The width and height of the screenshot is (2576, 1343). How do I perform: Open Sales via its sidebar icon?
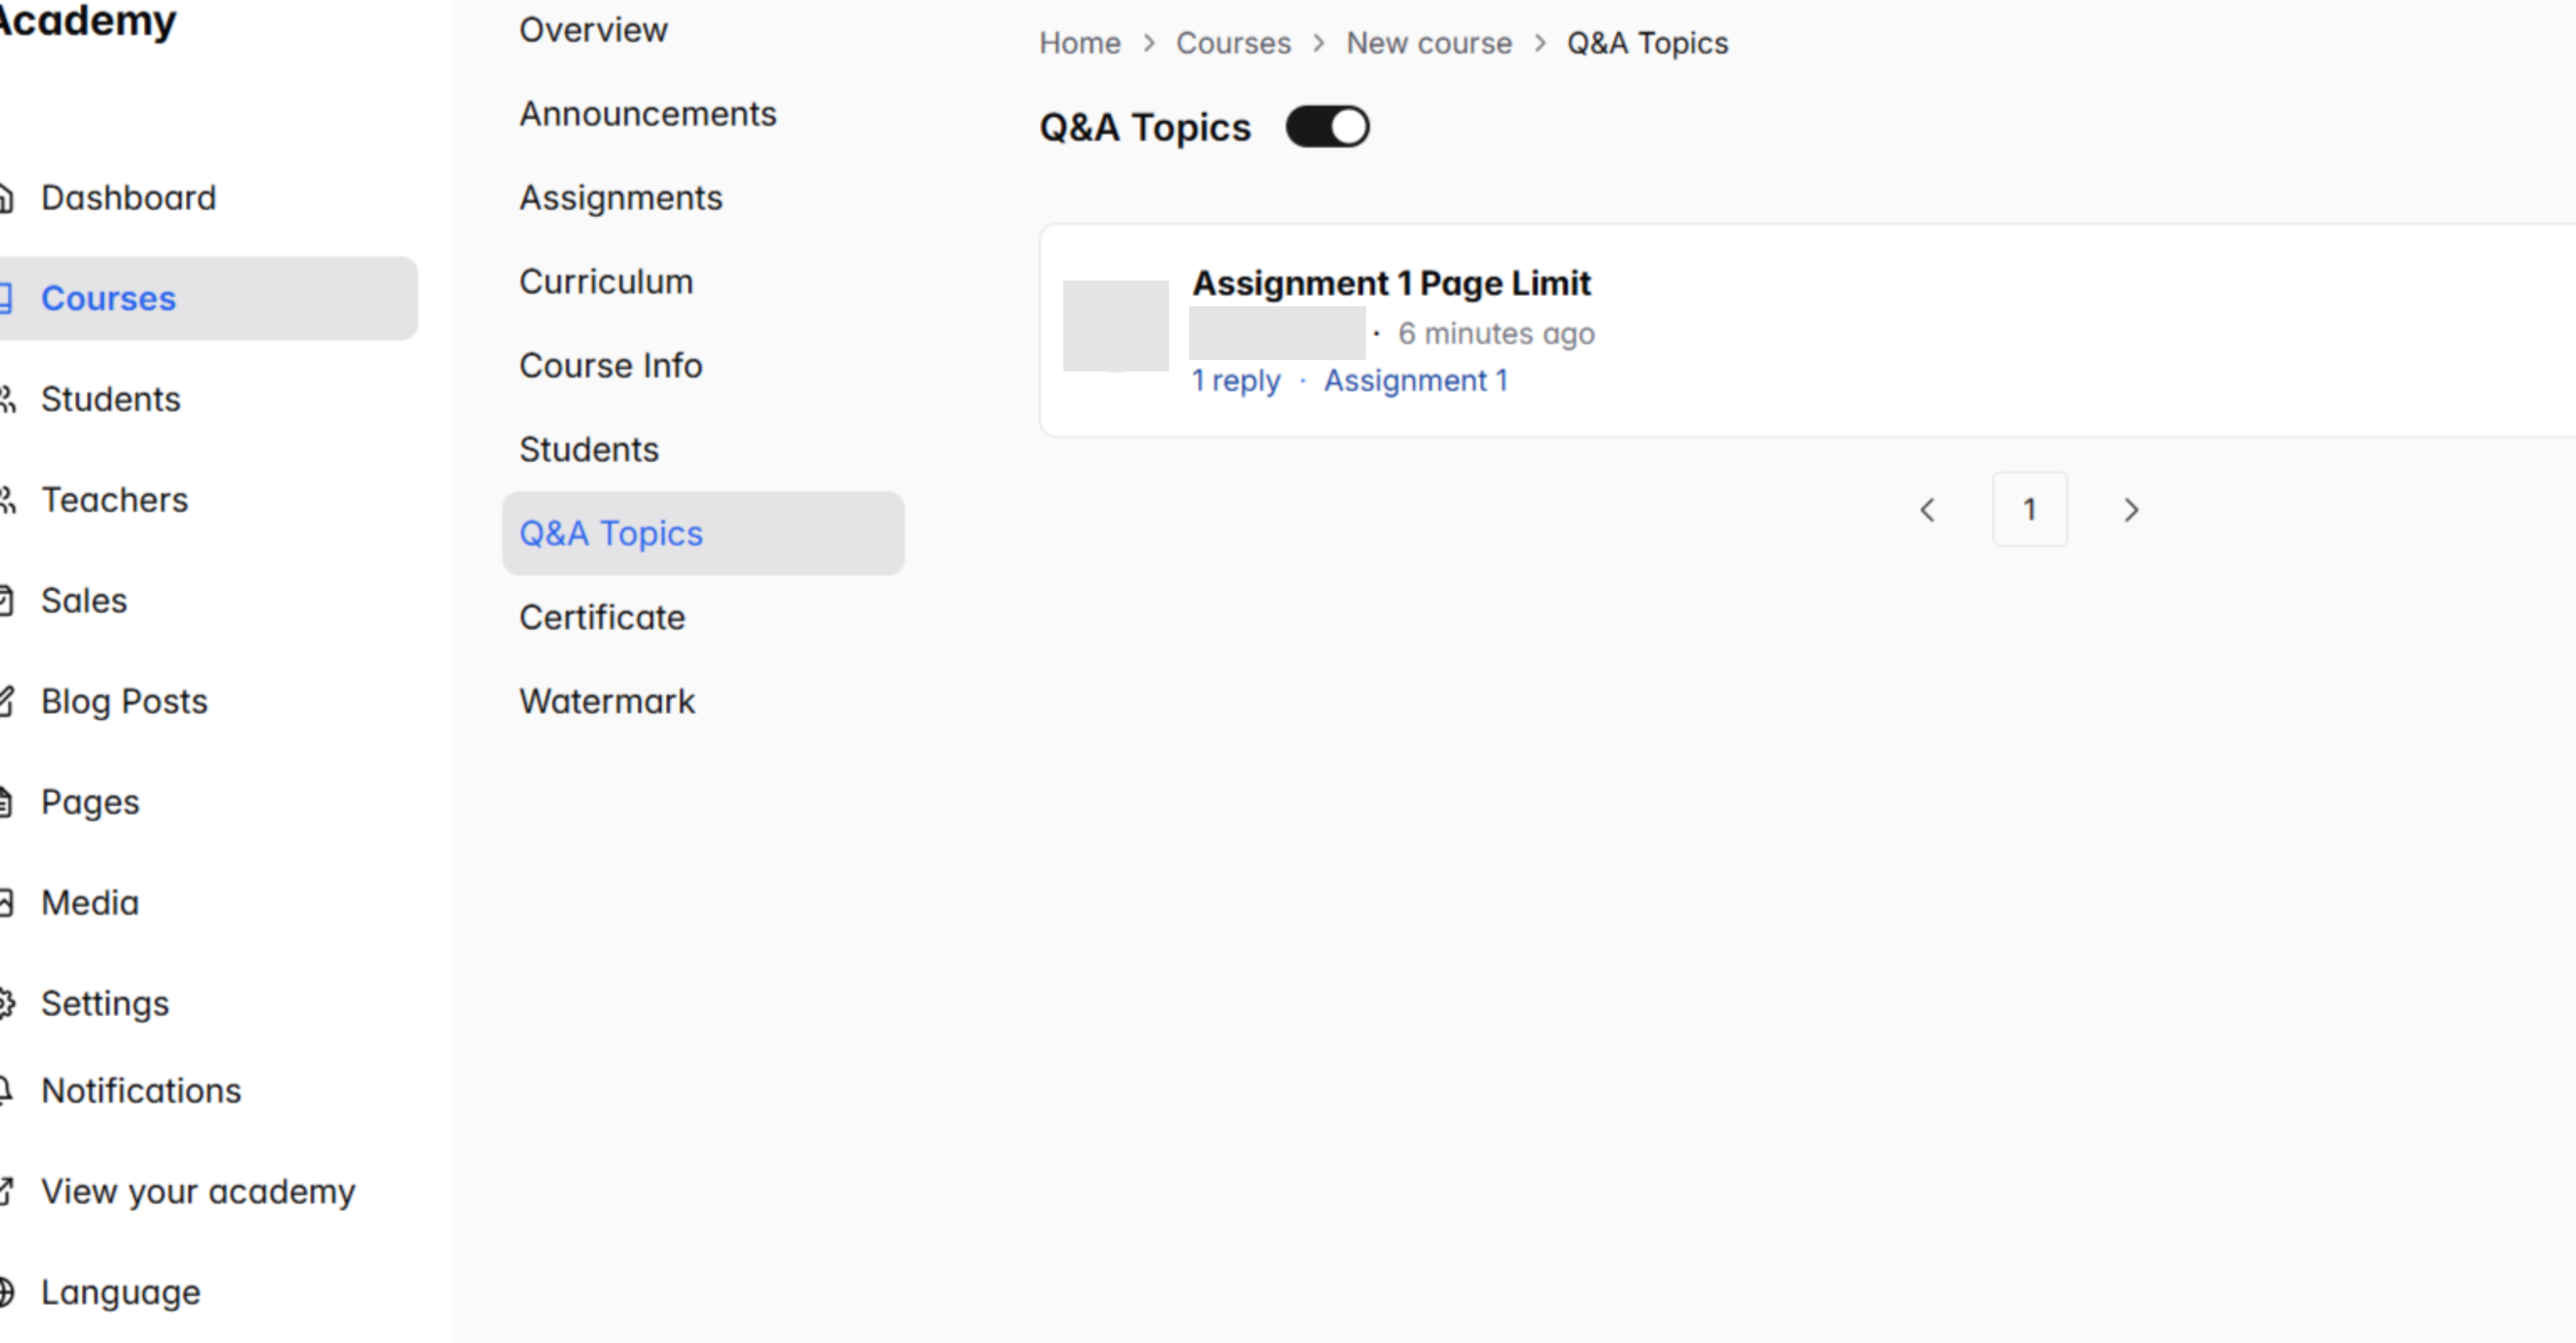tap(5, 600)
